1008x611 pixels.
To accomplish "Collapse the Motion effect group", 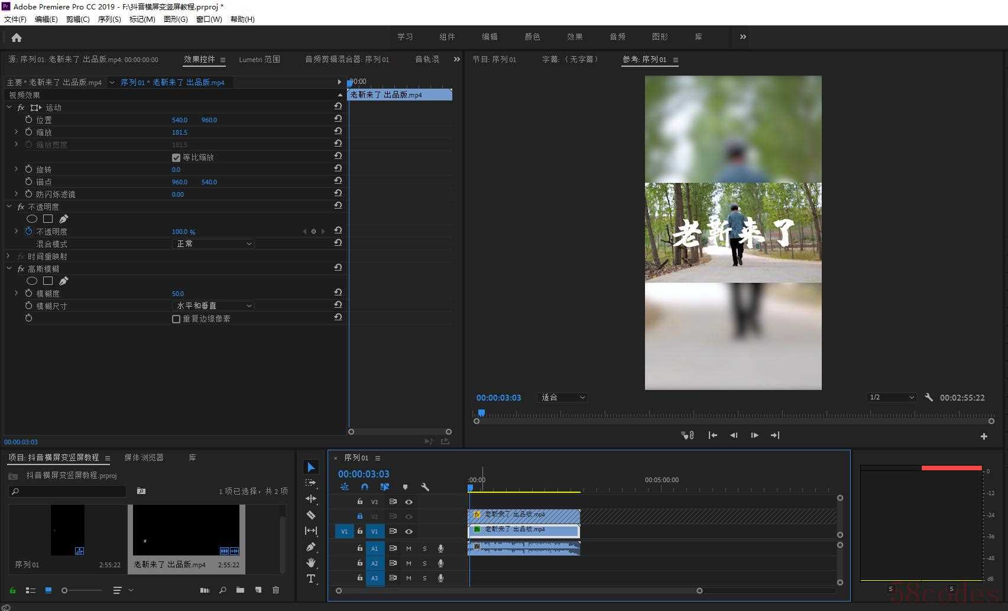I will point(9,108).
